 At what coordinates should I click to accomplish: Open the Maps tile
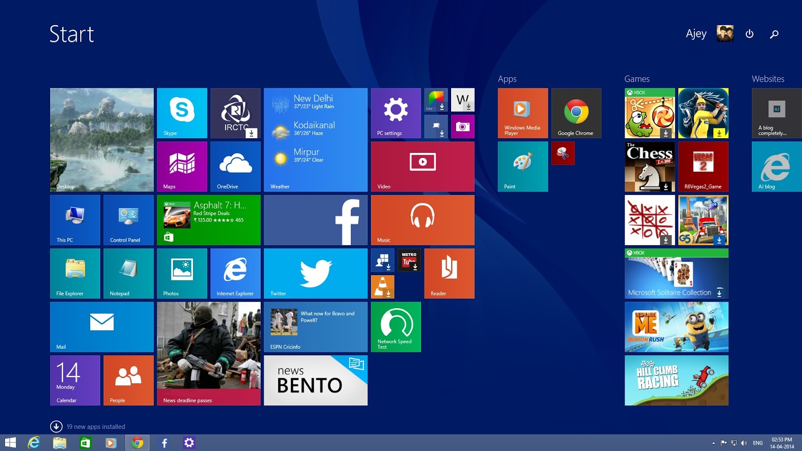(182, 166)
